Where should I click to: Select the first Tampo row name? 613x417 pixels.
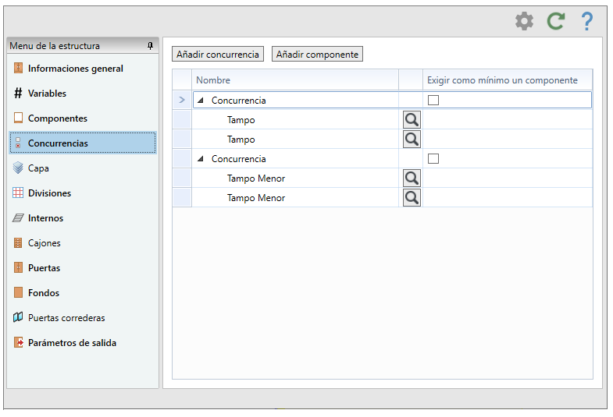[x=241, y=120]
